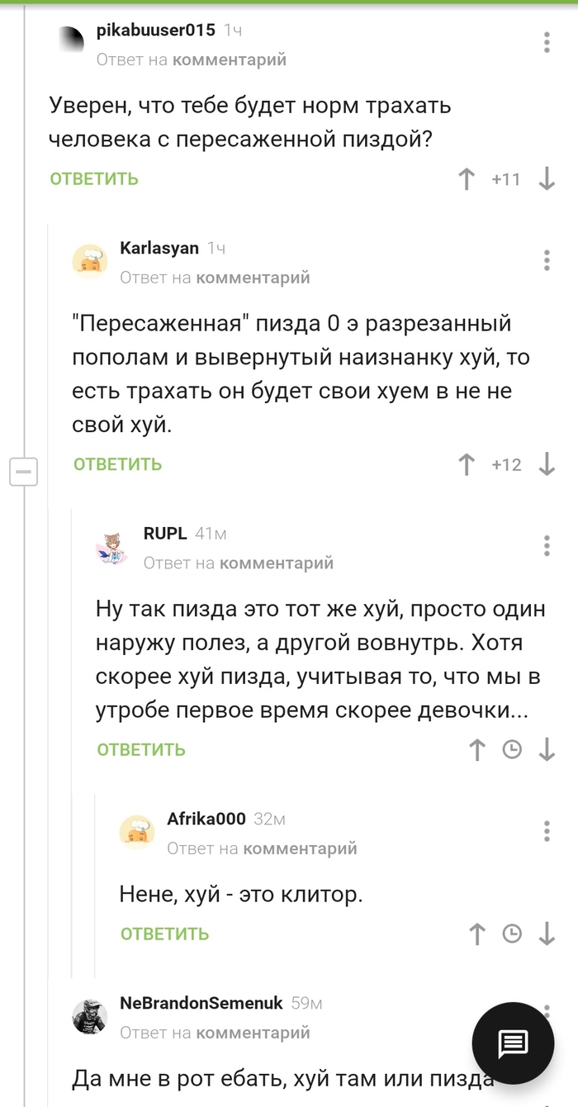
Task: Open three-dot menu on Afrika000's comment
Action: [547, 830]
